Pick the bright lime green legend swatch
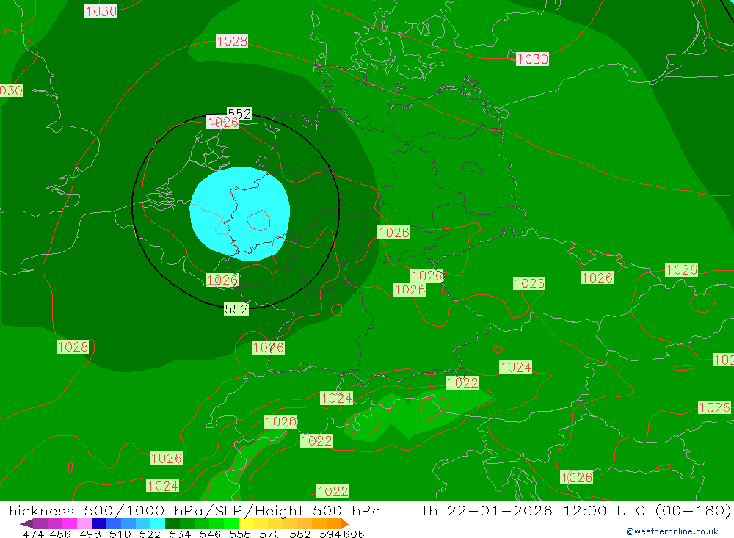The height and width of the screenshot is (538, 734). click(x=231, y=523)
